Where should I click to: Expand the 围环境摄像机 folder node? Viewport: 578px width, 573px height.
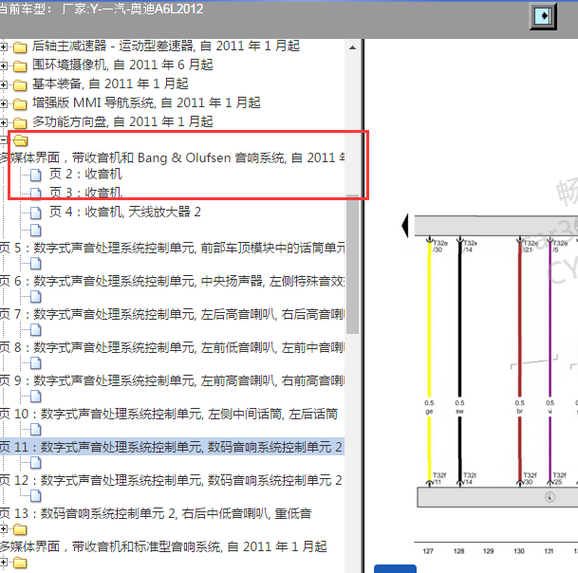pos(3,66)
